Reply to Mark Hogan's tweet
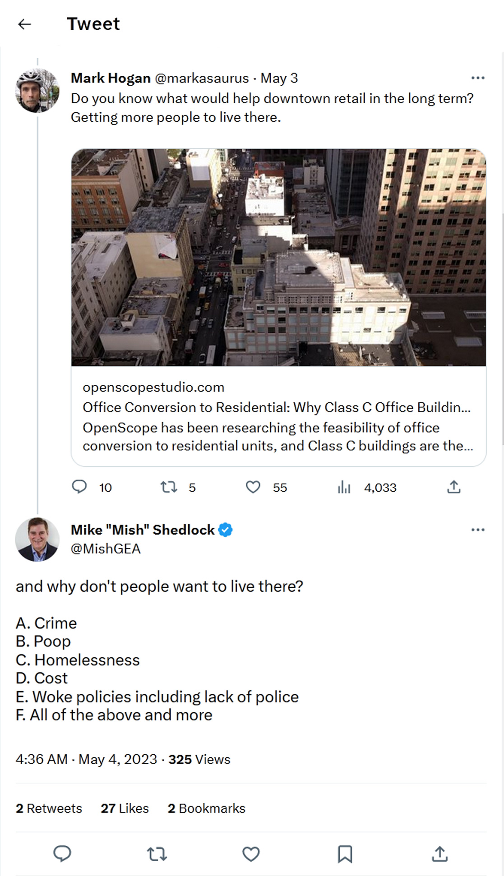This screenshot has height=876, width=504. coord(79,487)
